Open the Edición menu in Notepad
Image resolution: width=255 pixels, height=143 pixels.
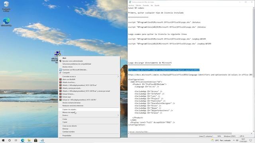pos(138,6)
